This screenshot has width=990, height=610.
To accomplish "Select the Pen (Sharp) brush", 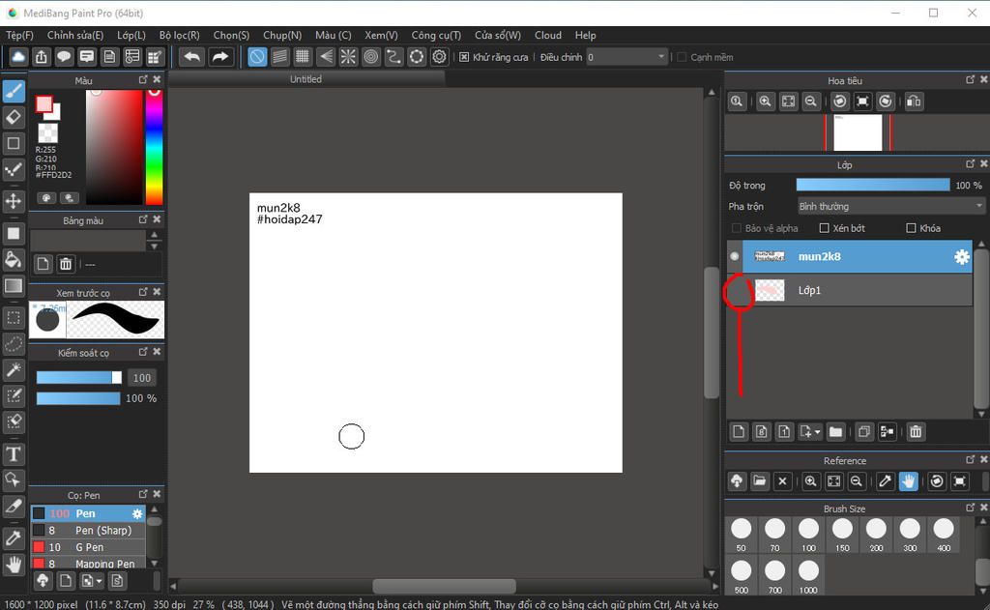I will coord(88,531).
